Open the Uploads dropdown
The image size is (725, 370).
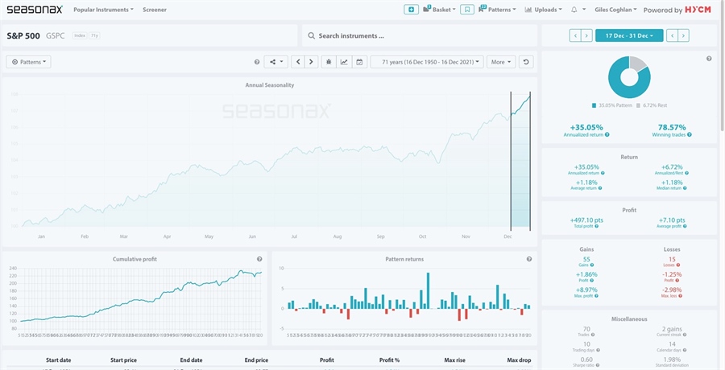coord(543,9)
